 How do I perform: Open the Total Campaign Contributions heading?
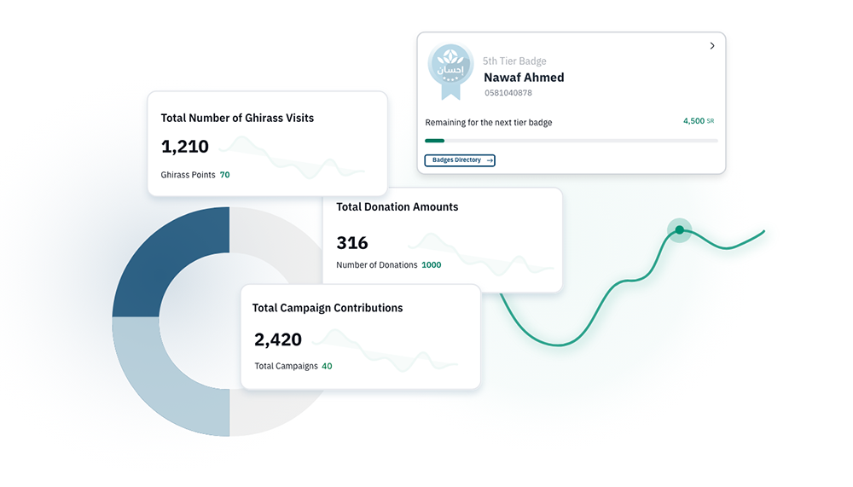coord(328,308)
